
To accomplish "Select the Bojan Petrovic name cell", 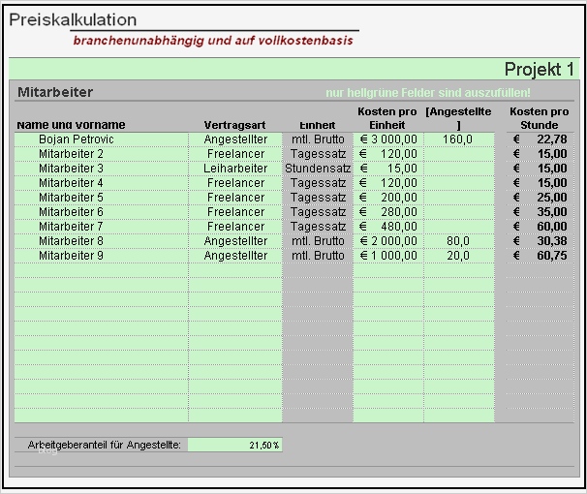I will [102, 139].
